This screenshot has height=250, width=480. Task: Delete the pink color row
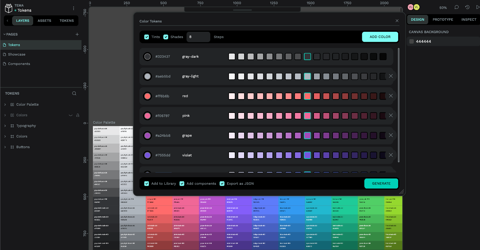391,115
